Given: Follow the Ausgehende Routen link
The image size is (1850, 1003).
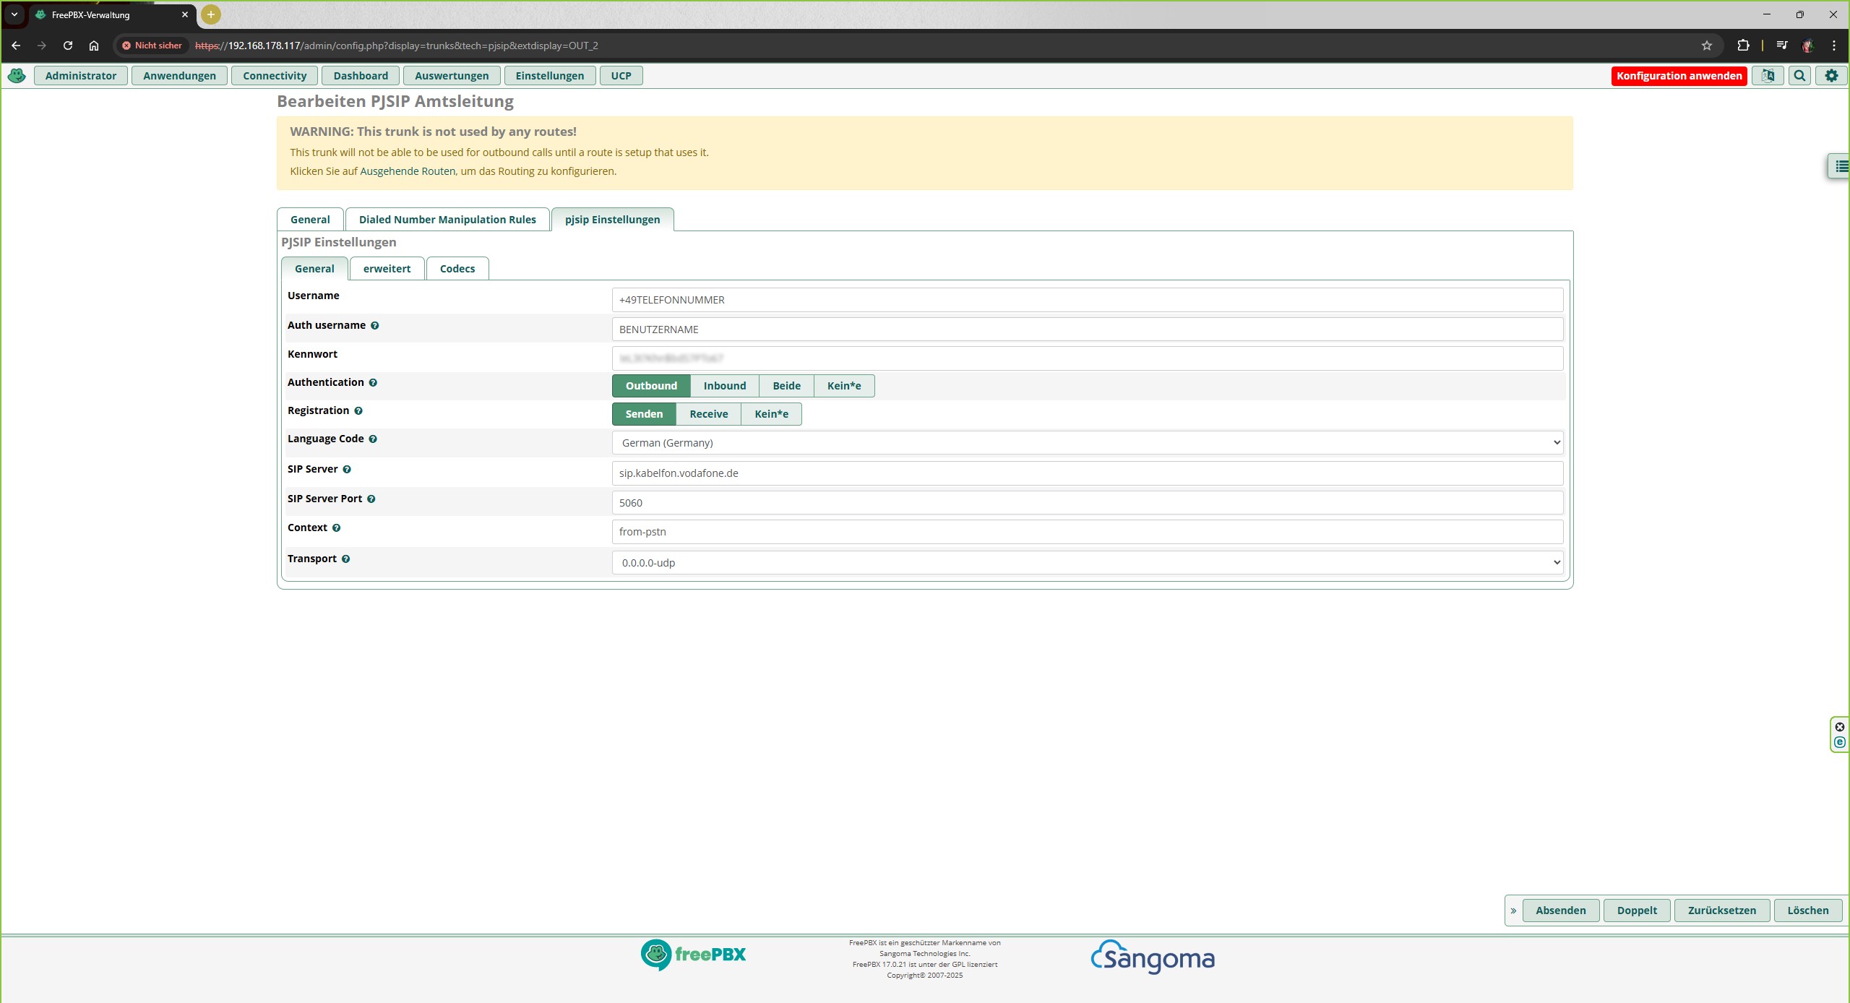Looking at the screenshot, I should click(x=408, y=171).
